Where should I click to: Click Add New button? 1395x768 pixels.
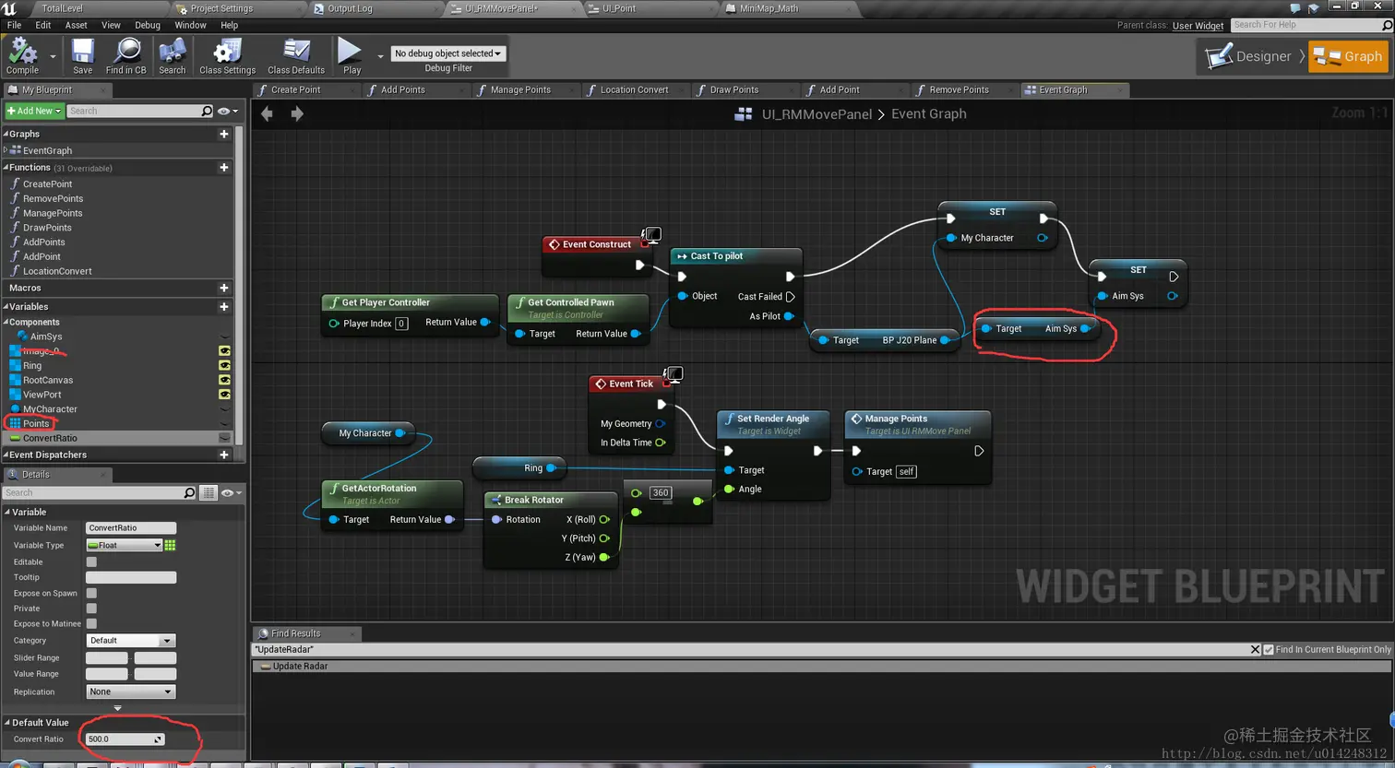click(x=34, y=111)
